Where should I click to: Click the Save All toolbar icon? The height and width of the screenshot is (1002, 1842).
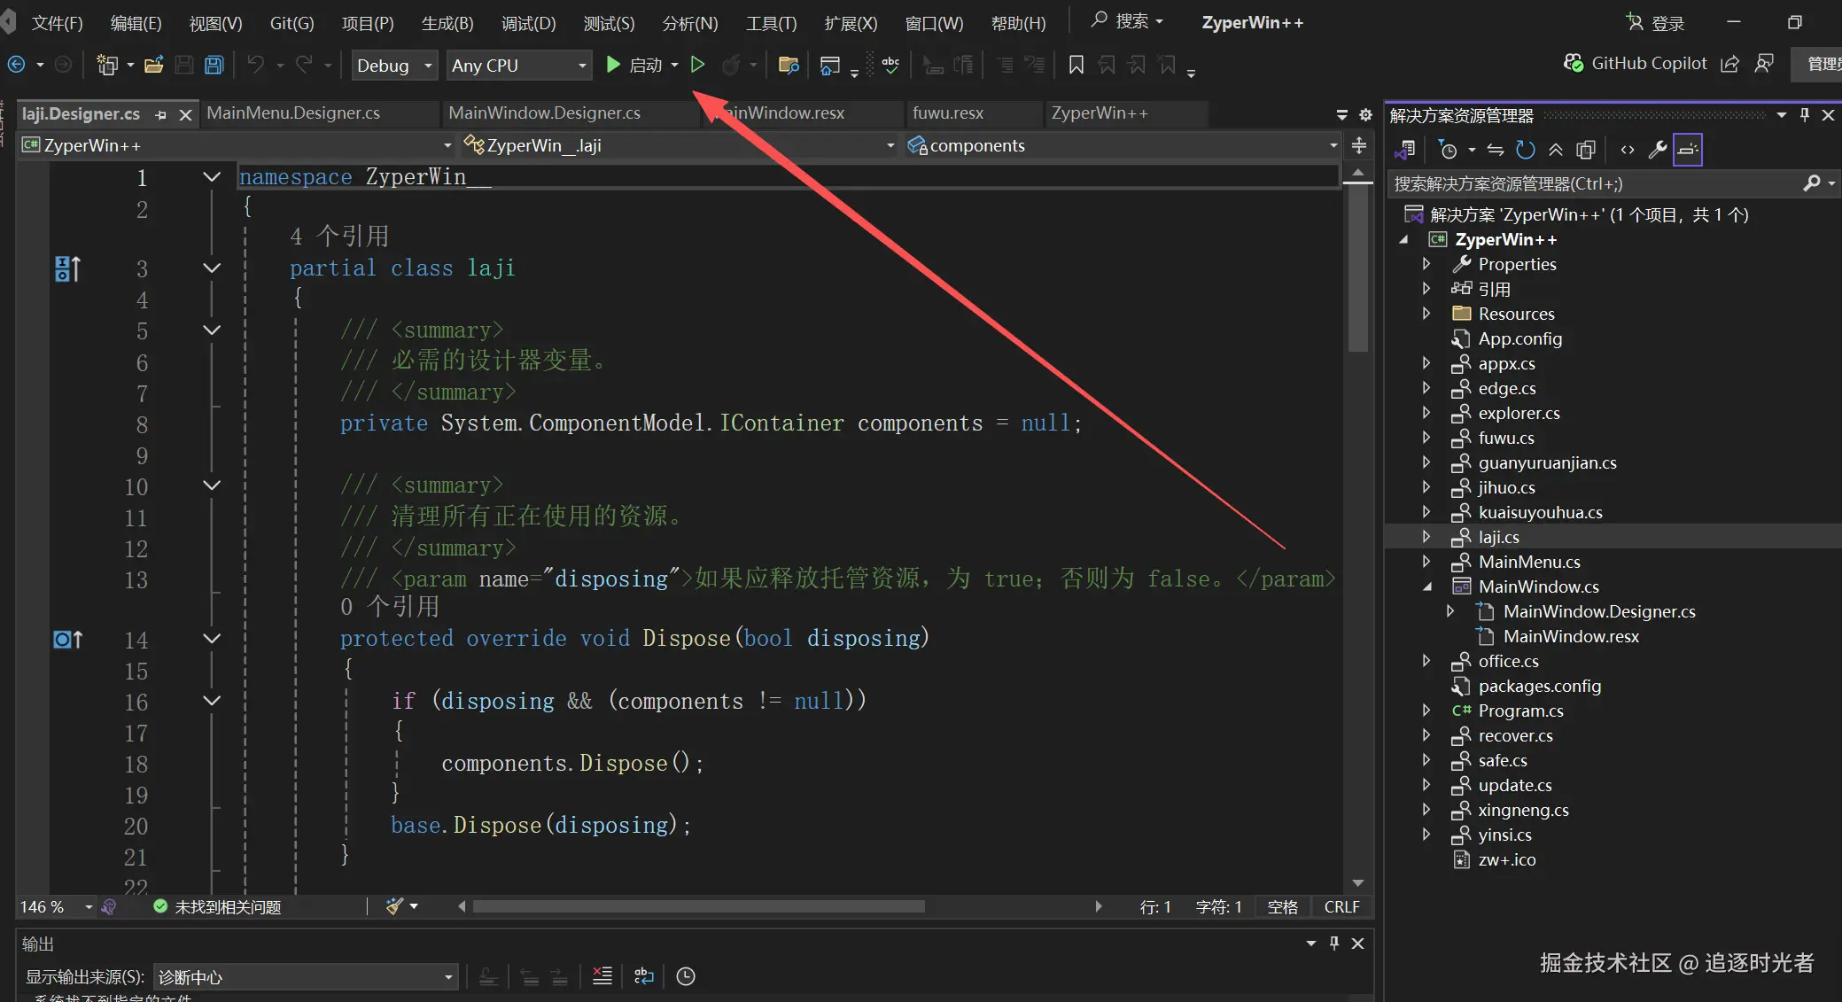tap(214, 65)
